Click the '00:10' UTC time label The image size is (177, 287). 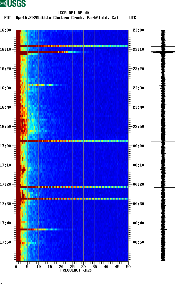[x=139, y=165]
